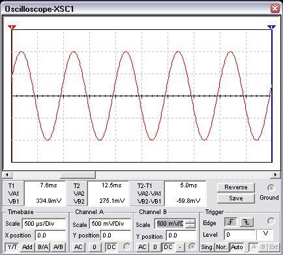Set Channel B coupling to AC
Screen dimensions: 283x255
tap(142, 247)
